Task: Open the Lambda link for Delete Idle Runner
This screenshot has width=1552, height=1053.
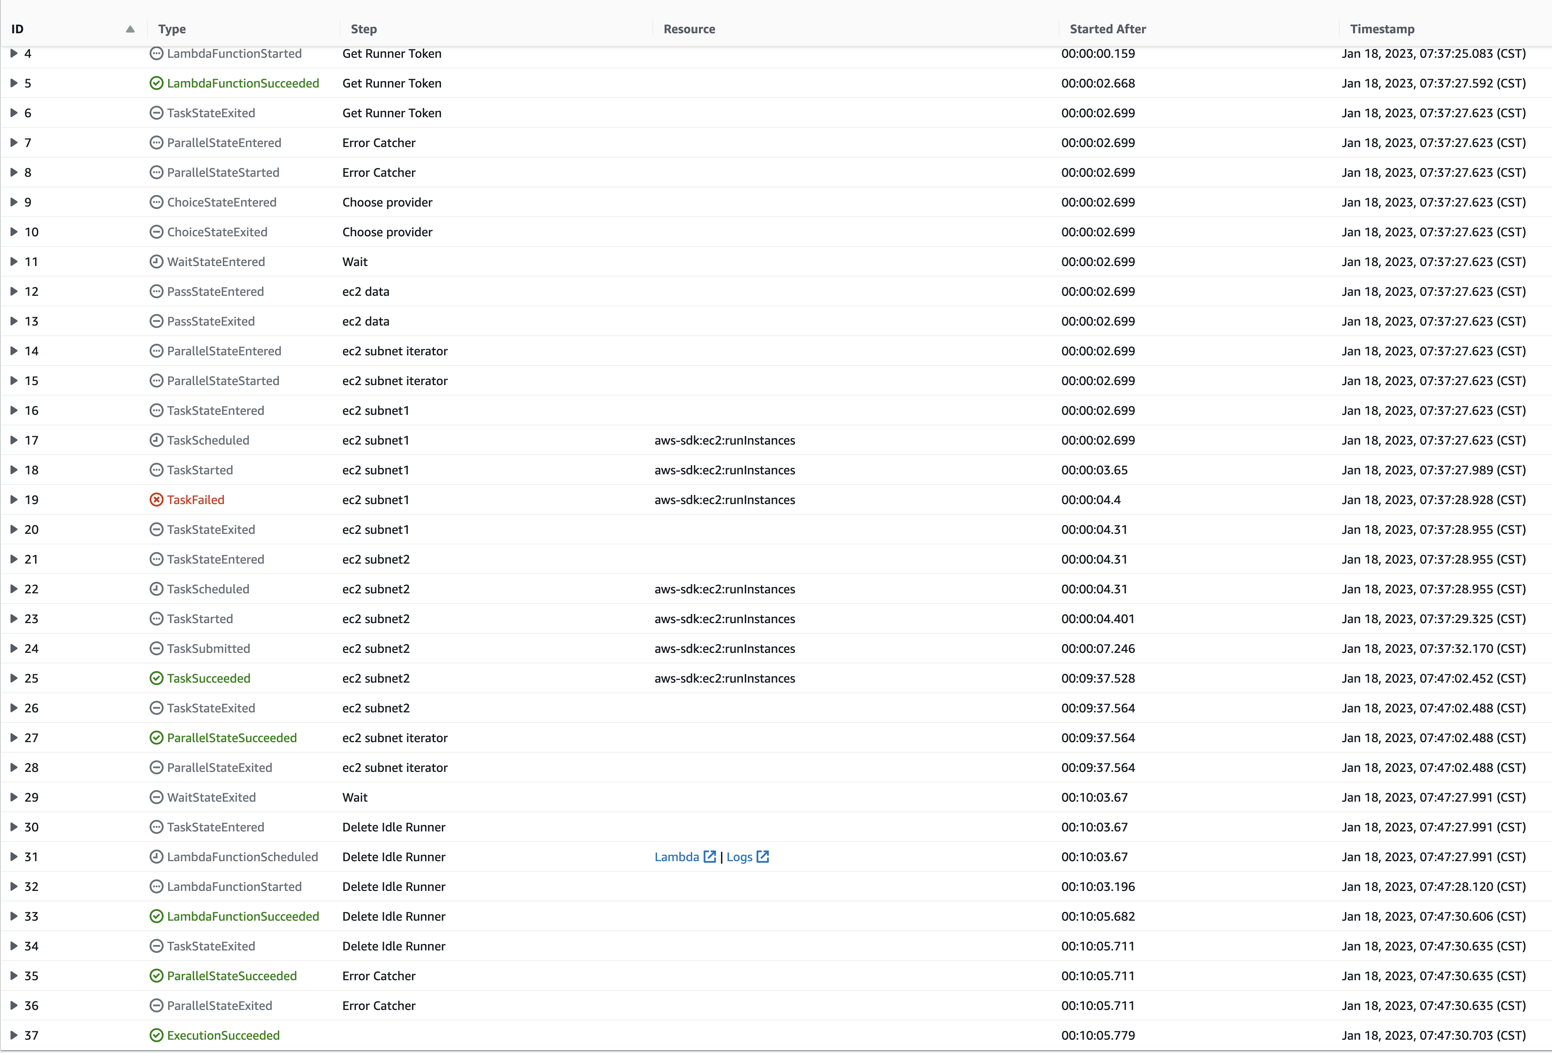Action: point(678,856)
